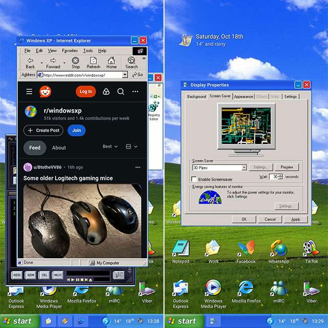This screenshot has height=328, width=328.
Task: Launch the Facebook desktop shortcut
Action: (246, 252)
